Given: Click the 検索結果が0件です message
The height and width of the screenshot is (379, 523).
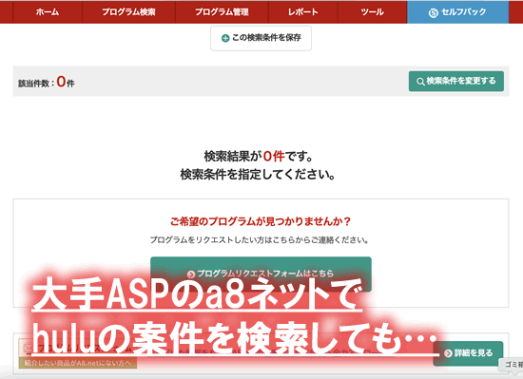Looking at the screenshot, I should coord(258,156).
